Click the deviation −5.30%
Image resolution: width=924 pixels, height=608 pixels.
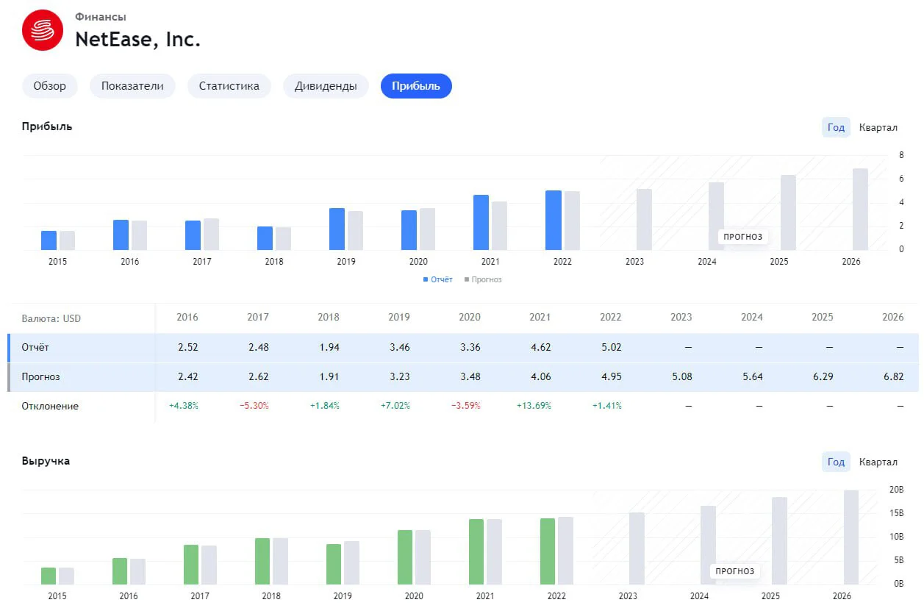pos(254,406)
